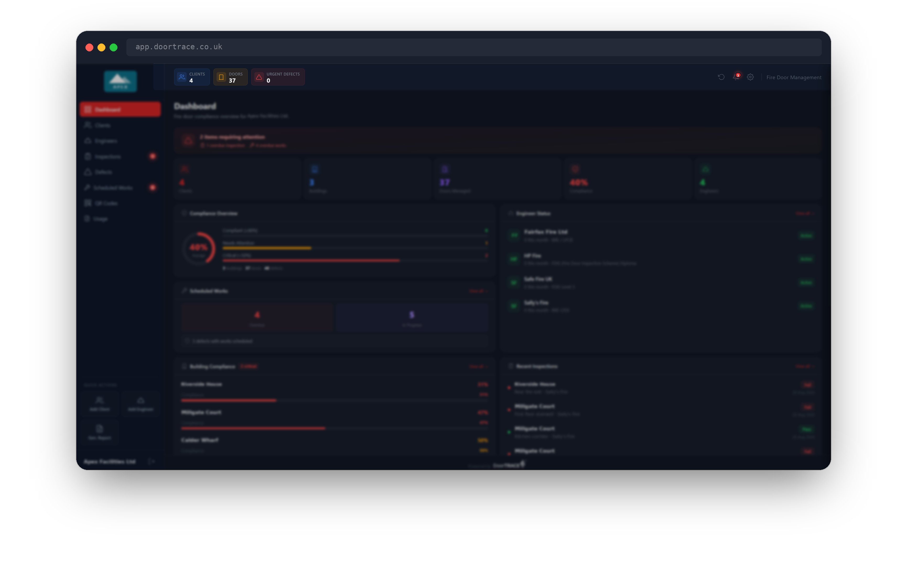This screenshot has width=907, height=579.
Task: Open Scheduled Works in the sidebar
Action: [x=120, y=187]
